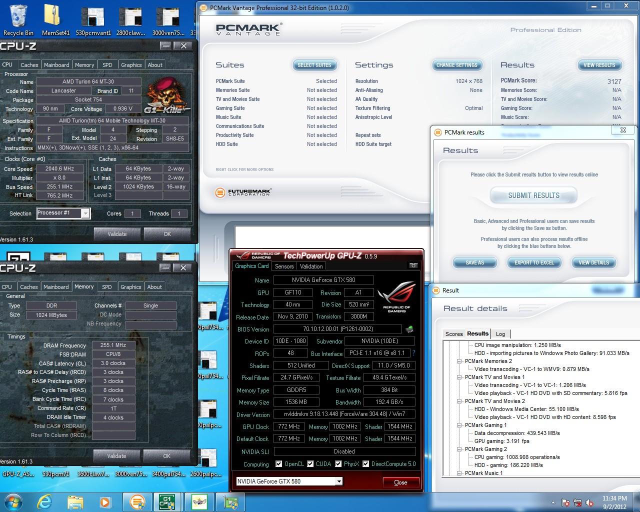Open the GPU-Z_AS desktop shortcut

pyautogui.click(x=18, y=473)
